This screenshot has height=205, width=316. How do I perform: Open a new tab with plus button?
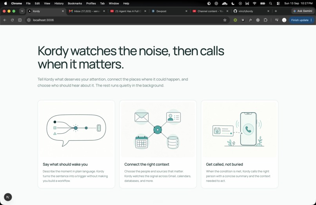click(276, 11)
